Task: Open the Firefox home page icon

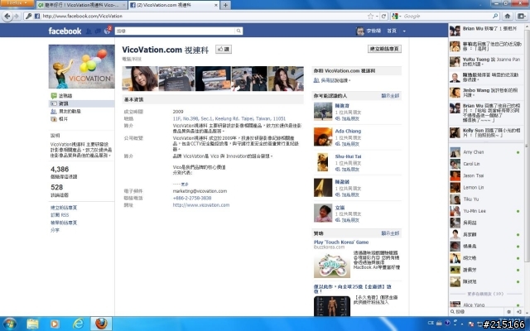Action: tap(508, 16)
